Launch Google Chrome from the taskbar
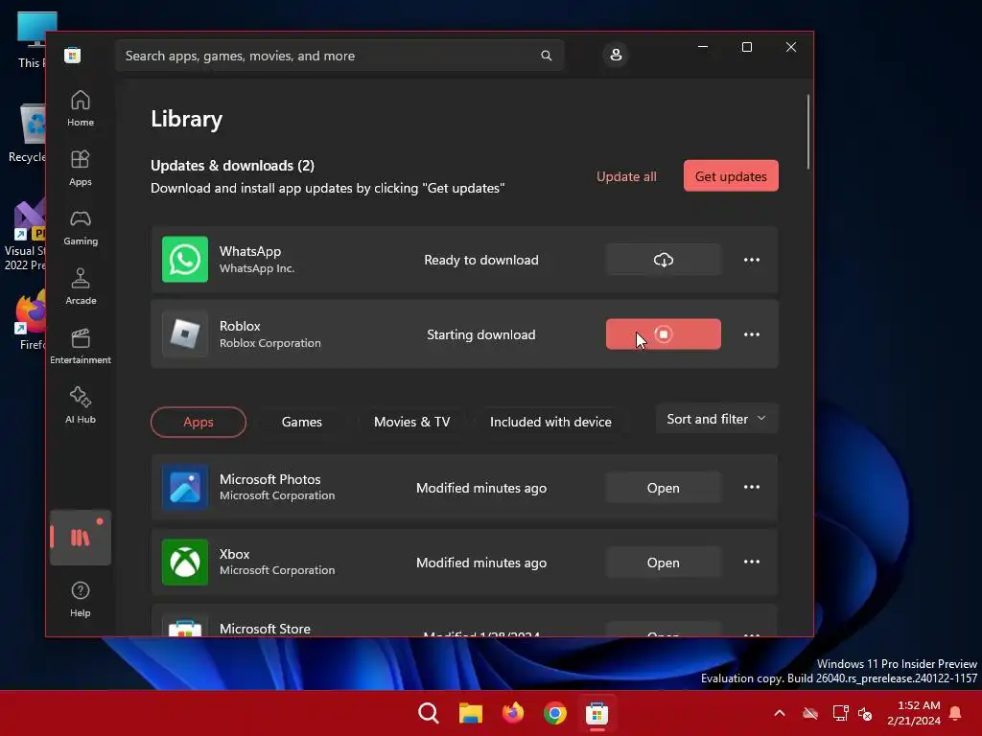 pyautogui.click(x=555, y=713)
